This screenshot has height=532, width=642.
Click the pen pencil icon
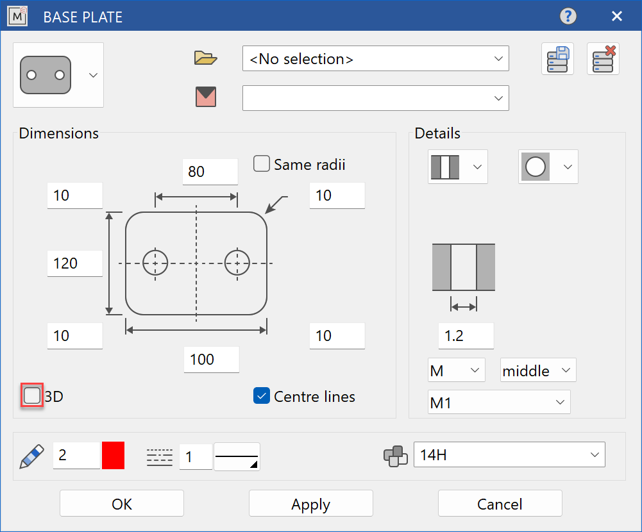pos(32,456)
